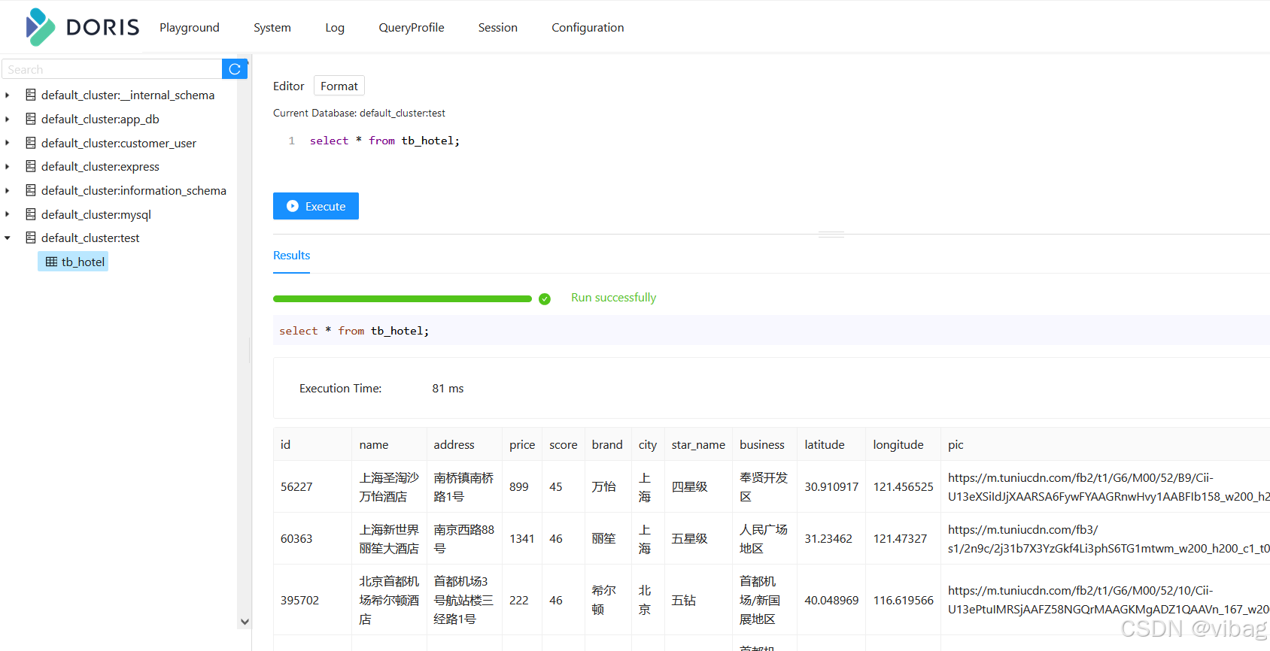
Task: Click the star_name column header
Action: click(x=698, y=445)
